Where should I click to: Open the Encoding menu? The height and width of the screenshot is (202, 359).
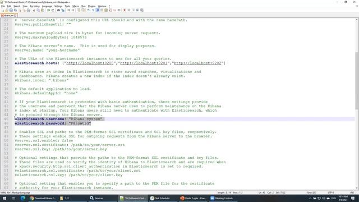[35, 6]
